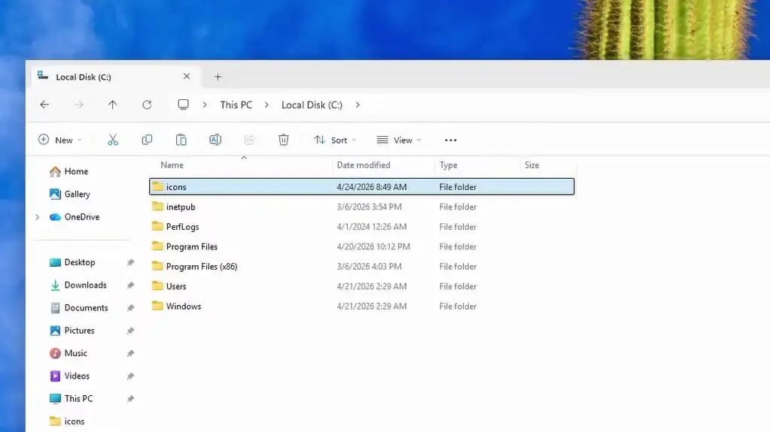
Task: Open Pictures in Quick access
Action: (72, 331)
